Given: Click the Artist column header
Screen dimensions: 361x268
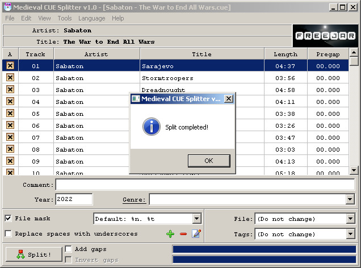Looking at the screenshot, I should (96, 55).
